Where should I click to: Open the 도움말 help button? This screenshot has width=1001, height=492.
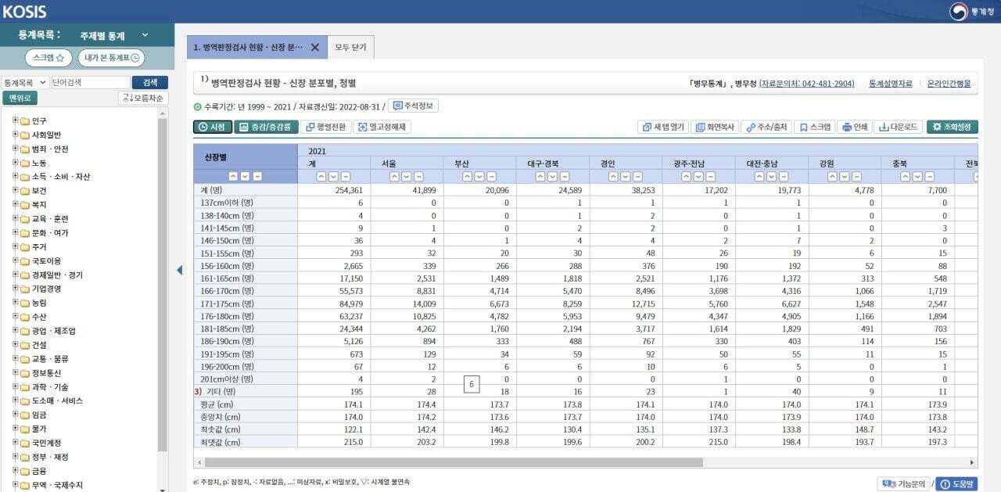click(956, 484)
